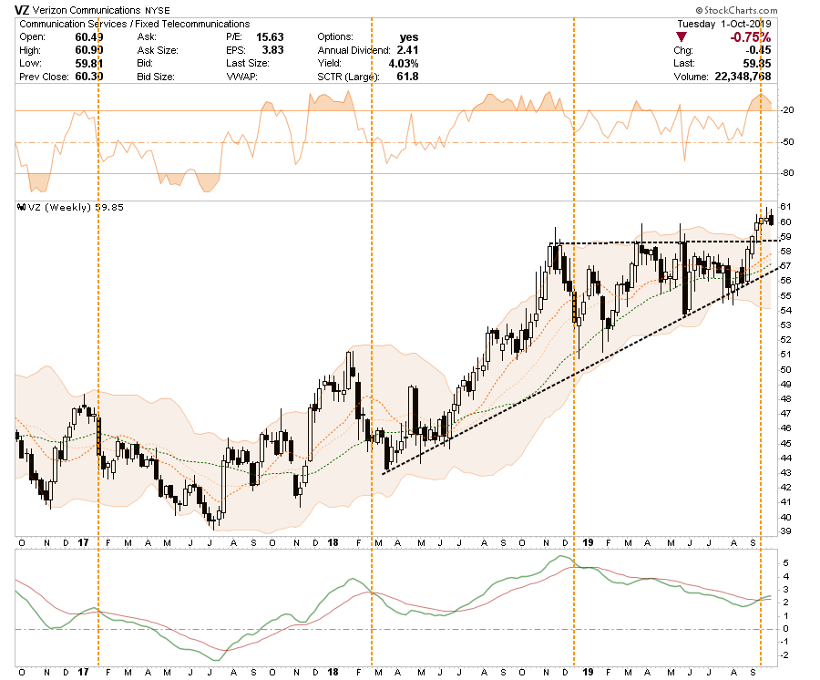
Task: Click the Bid Size: label
Action: pos(156,77)
